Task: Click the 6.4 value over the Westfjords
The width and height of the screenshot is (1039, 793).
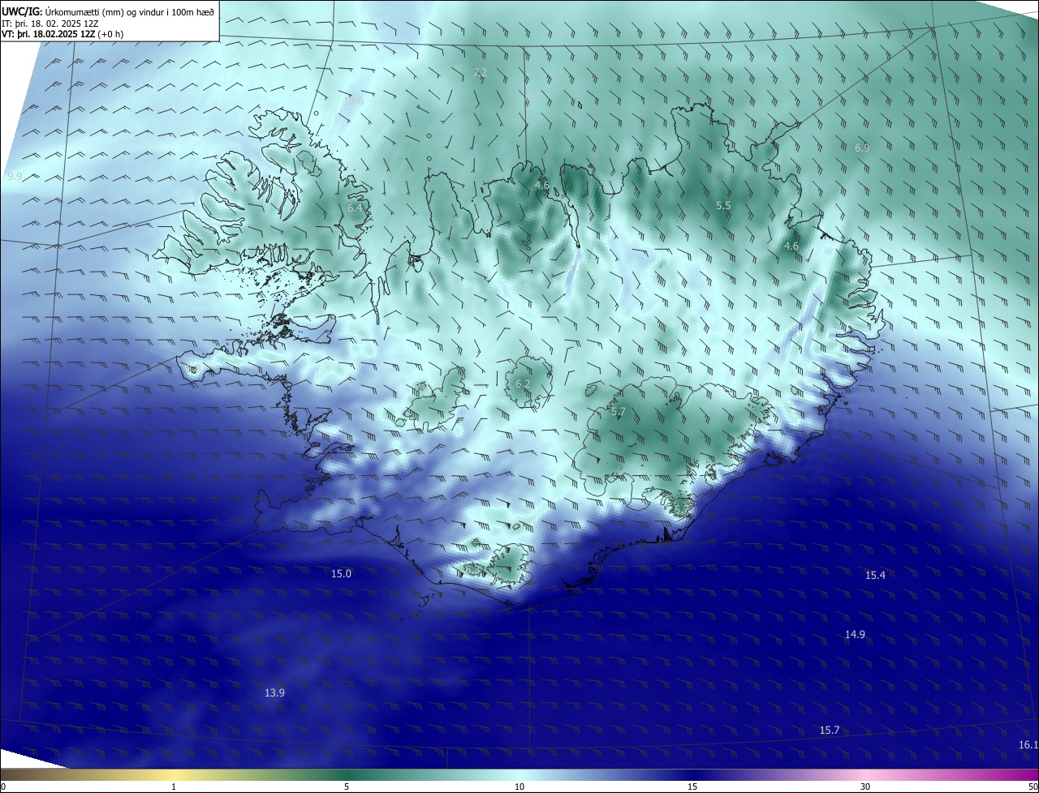Action: pyautogui.click(x=355, y=208)
